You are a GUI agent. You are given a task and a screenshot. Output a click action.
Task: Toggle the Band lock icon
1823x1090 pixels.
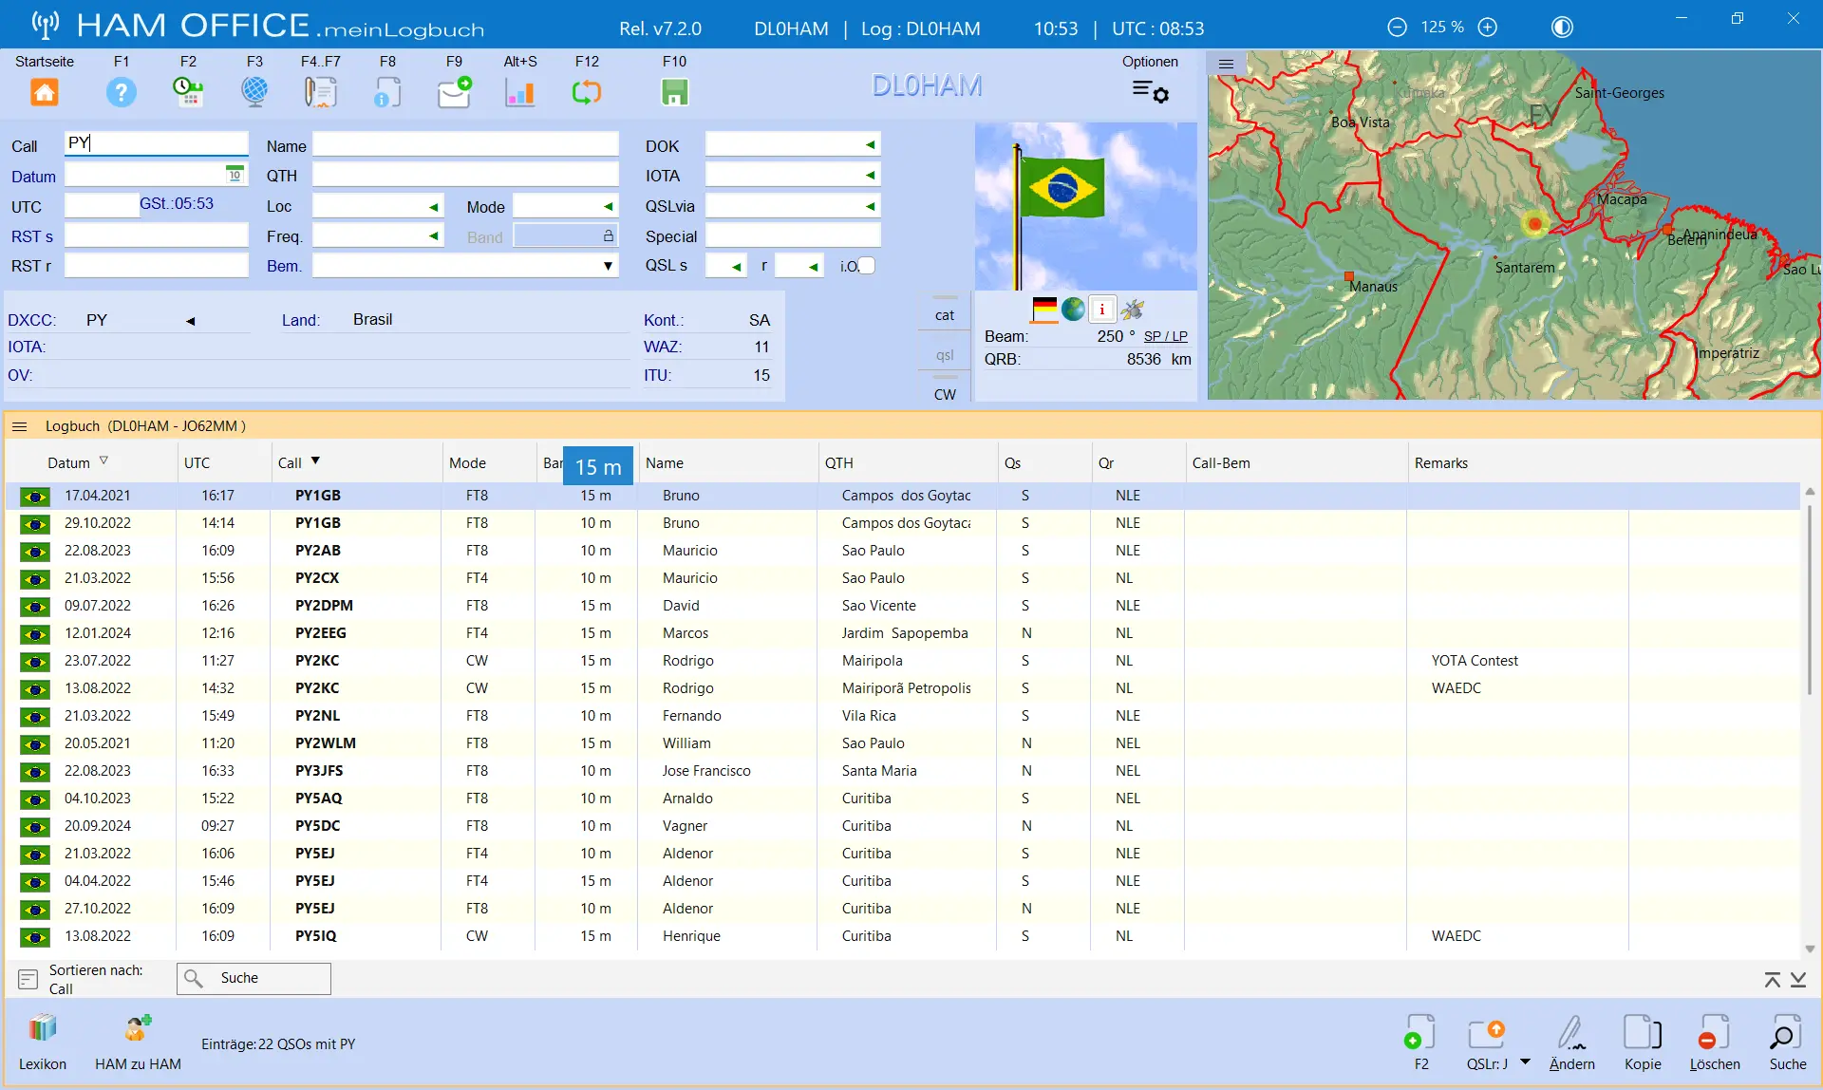(x=609, y=235)
